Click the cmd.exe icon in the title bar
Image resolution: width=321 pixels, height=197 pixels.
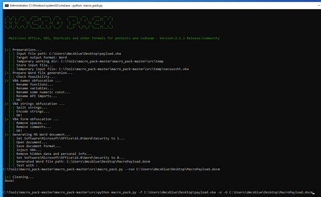[x=7, y=6]
